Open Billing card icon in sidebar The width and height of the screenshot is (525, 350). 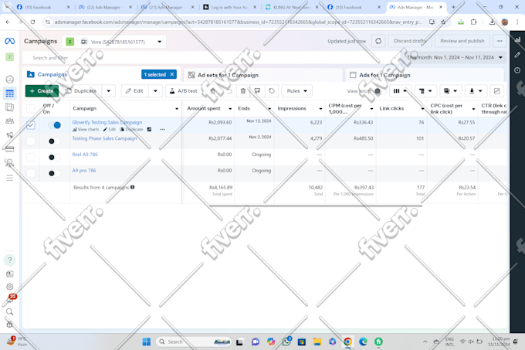(x=10, y=149)
